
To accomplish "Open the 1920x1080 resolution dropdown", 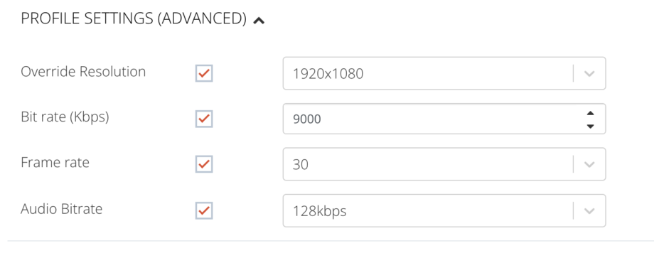I will (x=444, y=73).
